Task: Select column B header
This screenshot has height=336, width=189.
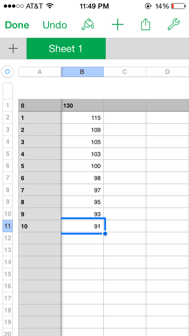Action: tap(82, 72)
